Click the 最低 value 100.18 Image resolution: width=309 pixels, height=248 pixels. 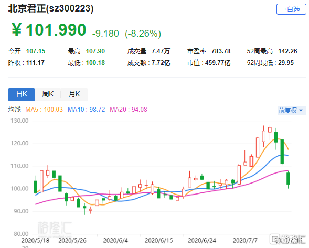tap(95, 63)
